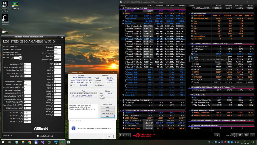257x145 pixels.
Task: Expand GPU GeForce RTX 5070 group
Action: (x=190, y=120)
